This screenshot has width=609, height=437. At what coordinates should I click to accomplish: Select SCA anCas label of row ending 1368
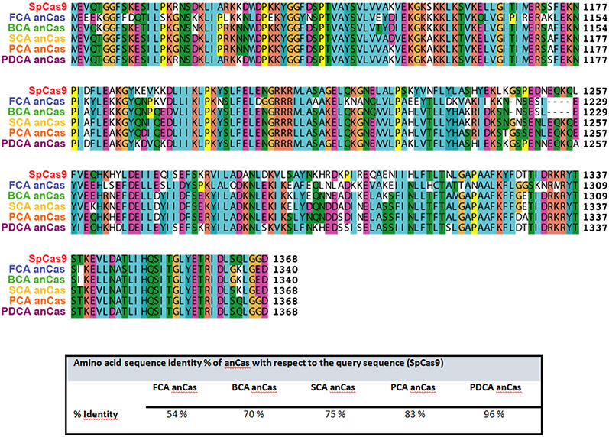37,290
